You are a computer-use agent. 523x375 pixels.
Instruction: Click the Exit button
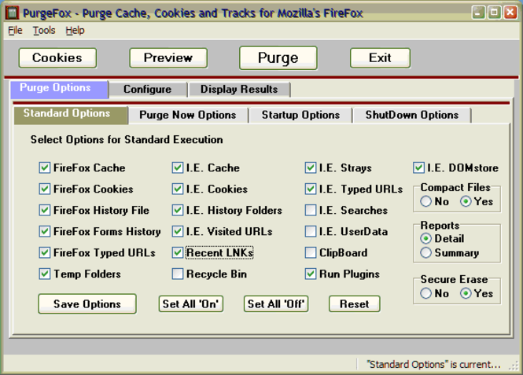point(380,58)
